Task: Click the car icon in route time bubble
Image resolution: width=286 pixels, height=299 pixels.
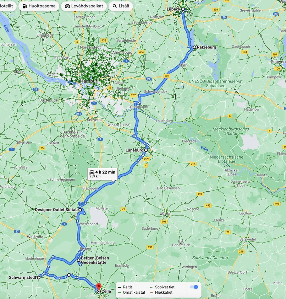Action: point(92,172)
